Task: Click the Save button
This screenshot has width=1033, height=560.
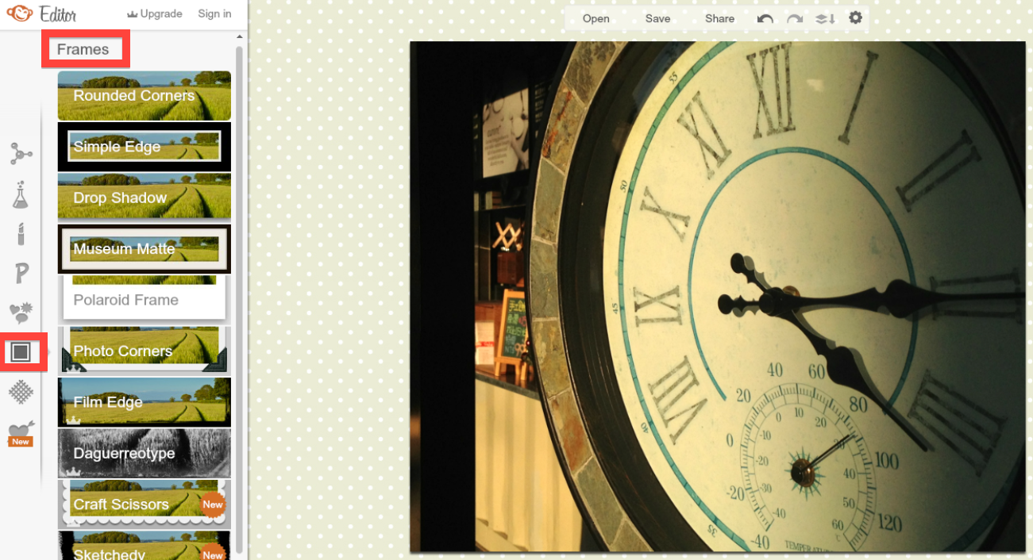Action: tap(657, 18)
